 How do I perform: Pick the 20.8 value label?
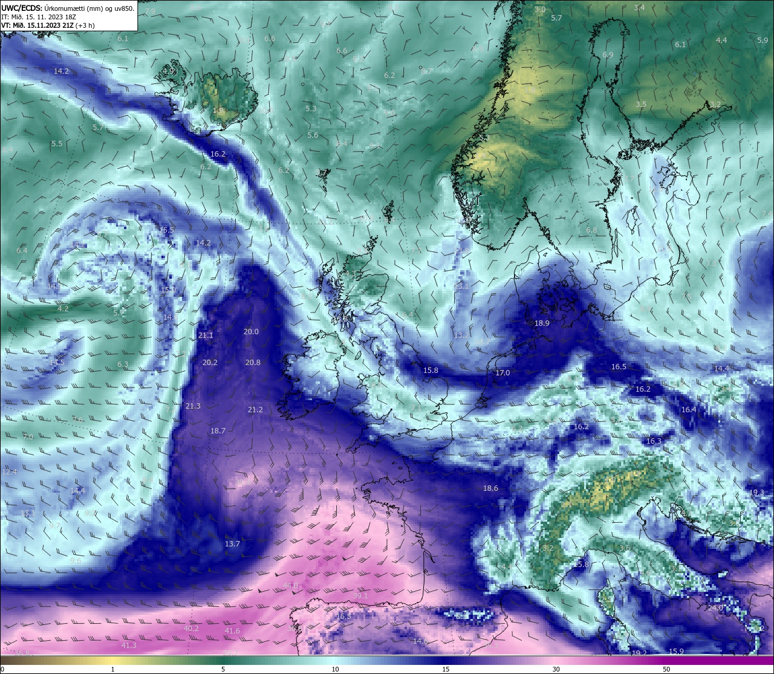pos(253,363)
